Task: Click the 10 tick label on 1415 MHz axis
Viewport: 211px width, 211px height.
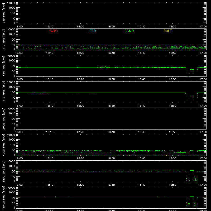Action: click(13, 98)
